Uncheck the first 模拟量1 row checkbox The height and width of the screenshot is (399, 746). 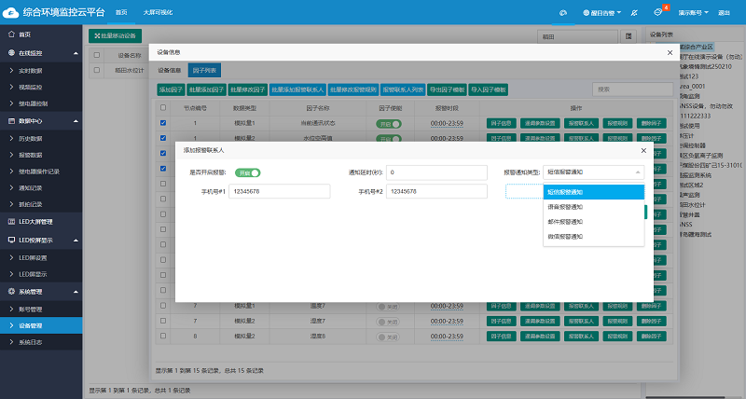click(x=163, y=123)
